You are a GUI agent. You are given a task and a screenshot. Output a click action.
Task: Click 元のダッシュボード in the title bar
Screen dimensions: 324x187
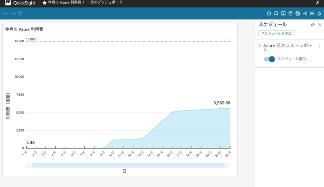[106, 2]
